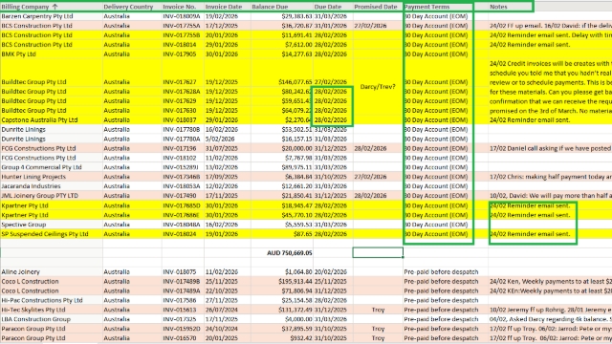The image size is (612, 344).
Task: Click the $29,383.63 balance cell
Action: click(x=282, y=16)
